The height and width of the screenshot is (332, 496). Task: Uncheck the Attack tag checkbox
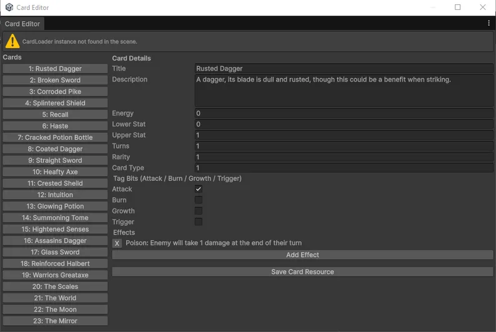coord(198,189)
